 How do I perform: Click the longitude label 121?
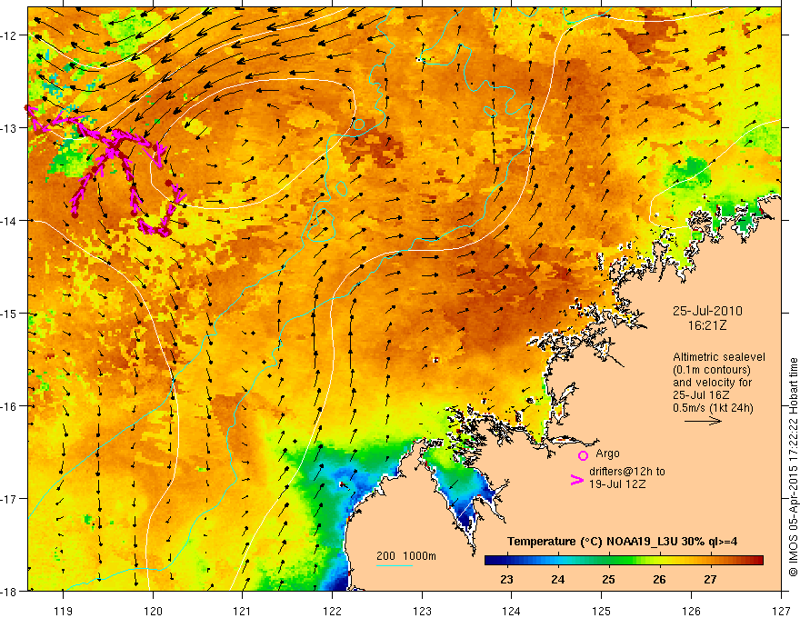coord(243,611)
